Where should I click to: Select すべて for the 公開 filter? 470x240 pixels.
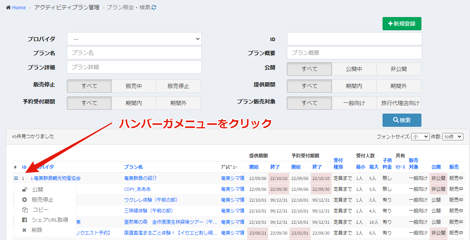click(309, 69)
